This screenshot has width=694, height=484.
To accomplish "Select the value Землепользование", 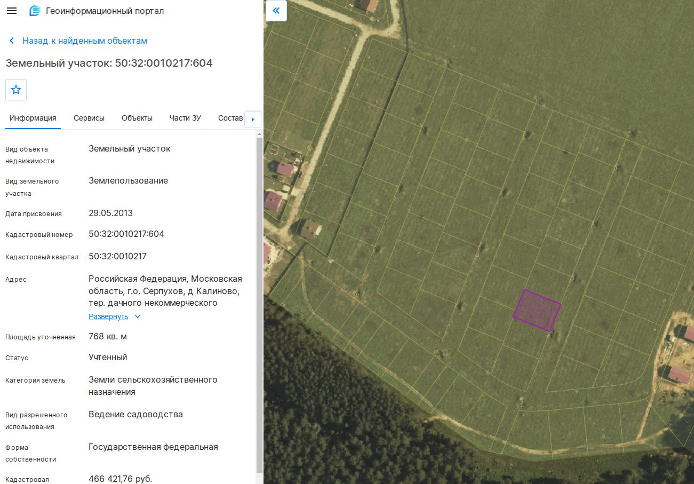I will [x=129, y=181].
